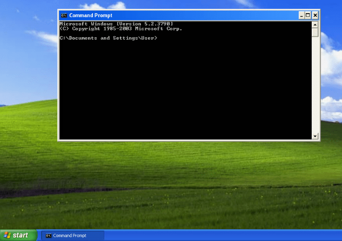342x241 pixels.
Task: Click the Windows flag logo on start button
Action: coord(7,235)
